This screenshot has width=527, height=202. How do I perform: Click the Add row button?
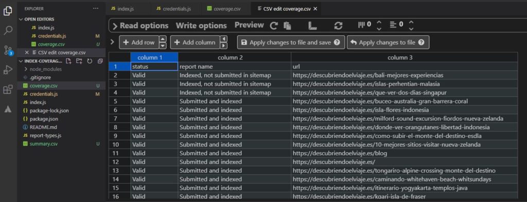[139, 43]
